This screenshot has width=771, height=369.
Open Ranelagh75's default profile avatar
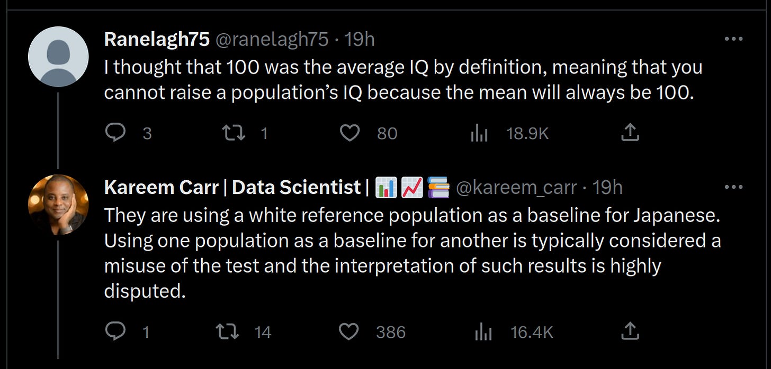click(58, 57)
